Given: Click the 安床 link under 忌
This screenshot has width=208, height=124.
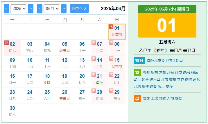Looking at the screenshot, I should click(x=146, y=98).
